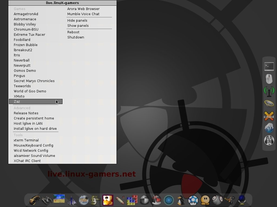Launch XChat icon in side panel
This screenshot has width=277, height=207.
pos(269,116)
